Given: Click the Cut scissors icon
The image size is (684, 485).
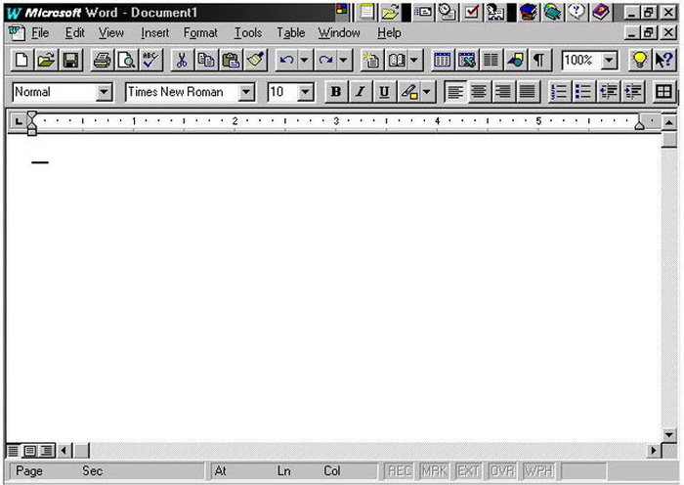Looking at the screenshot, I should [182, 61].
